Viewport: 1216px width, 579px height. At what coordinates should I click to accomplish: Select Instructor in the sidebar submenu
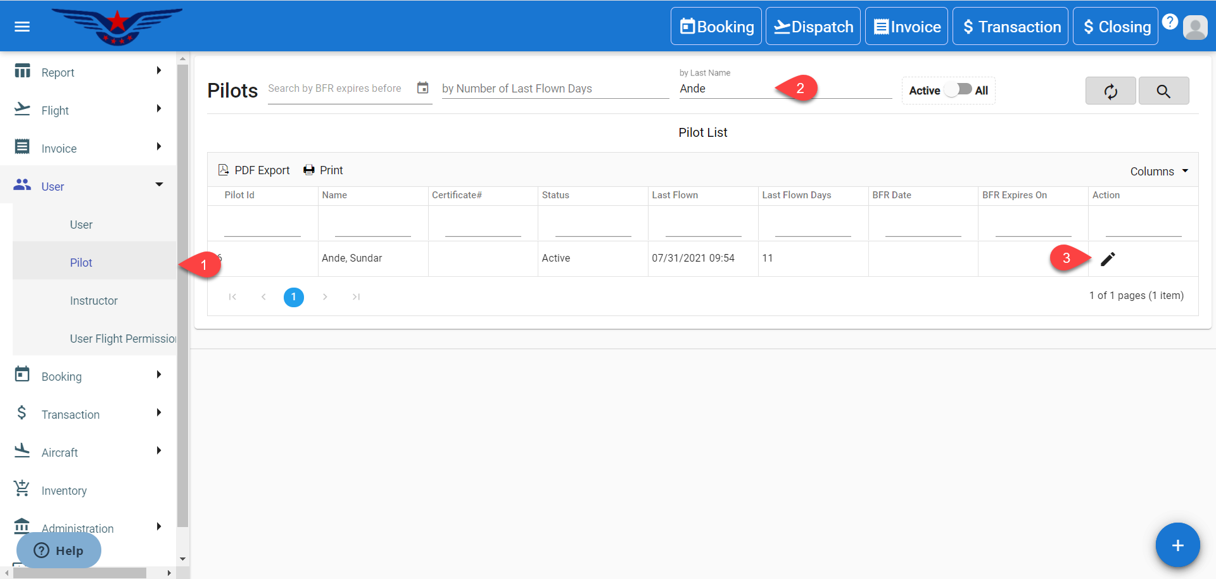coord(94,301)
